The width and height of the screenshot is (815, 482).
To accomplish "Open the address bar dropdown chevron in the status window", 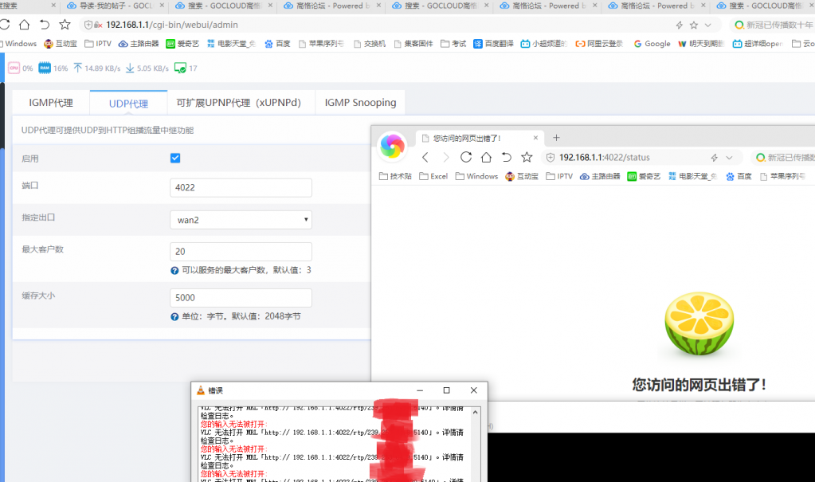I will 729,158.
